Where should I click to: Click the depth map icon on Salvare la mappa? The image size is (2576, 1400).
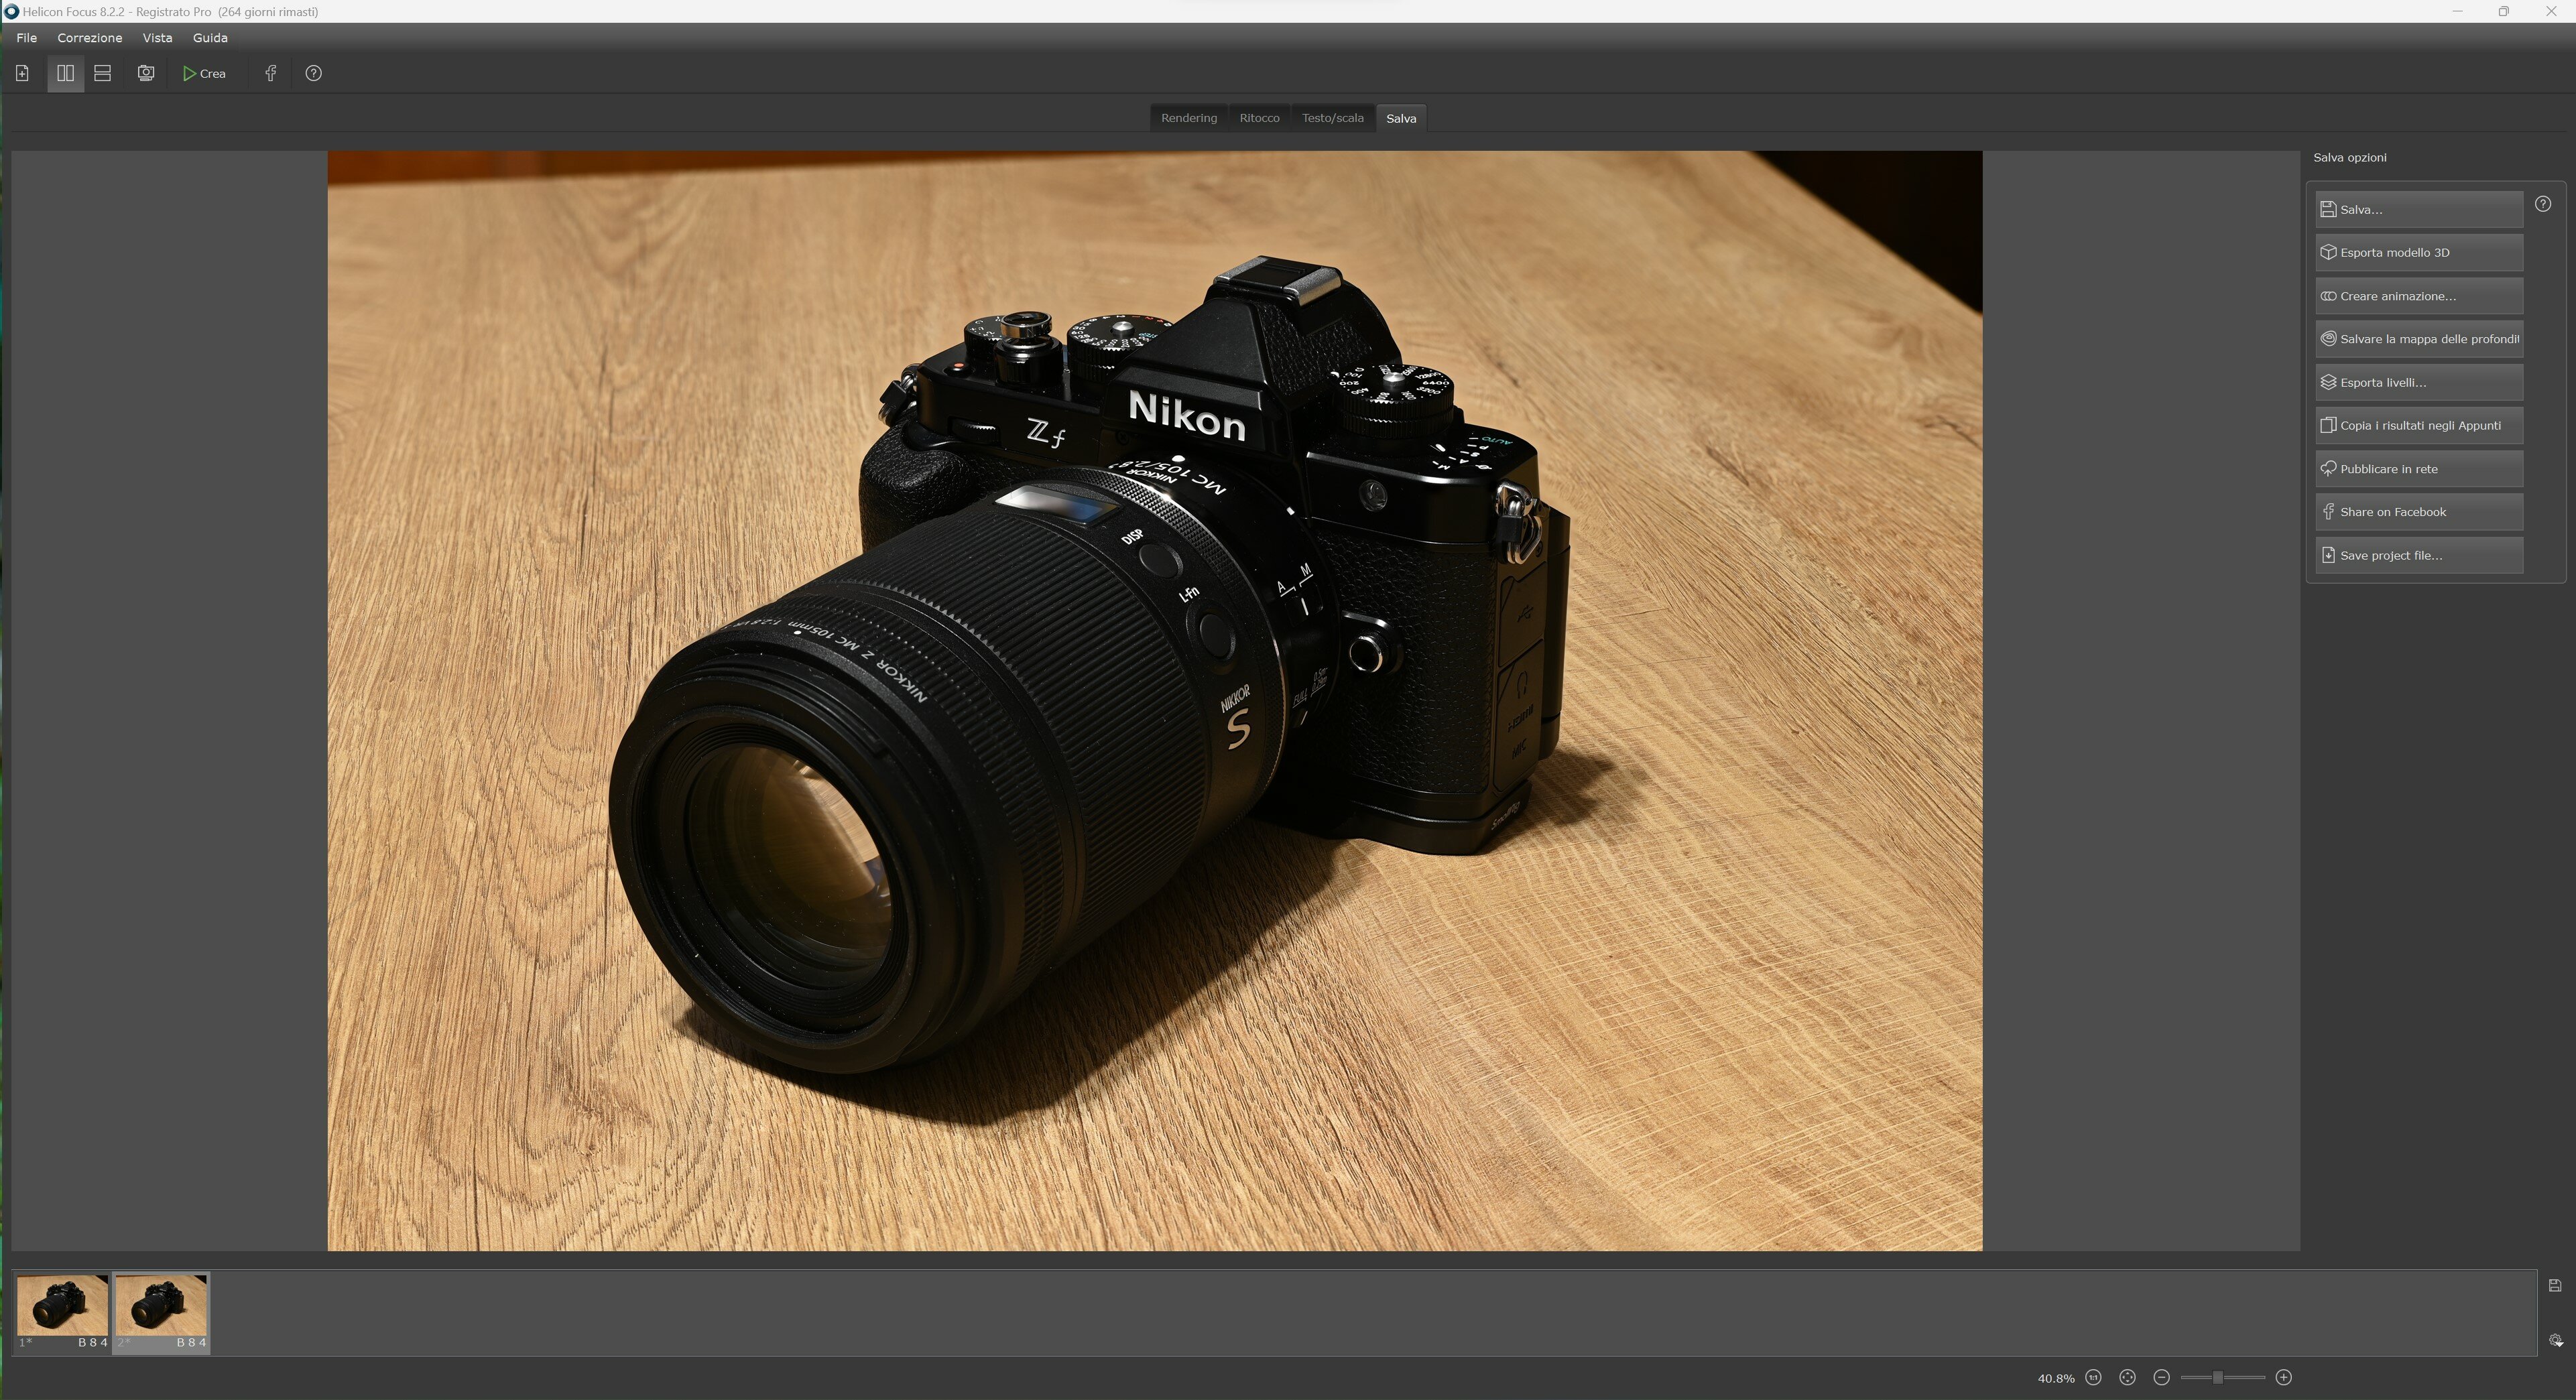pyautogui.click(x=2328, y=339)
